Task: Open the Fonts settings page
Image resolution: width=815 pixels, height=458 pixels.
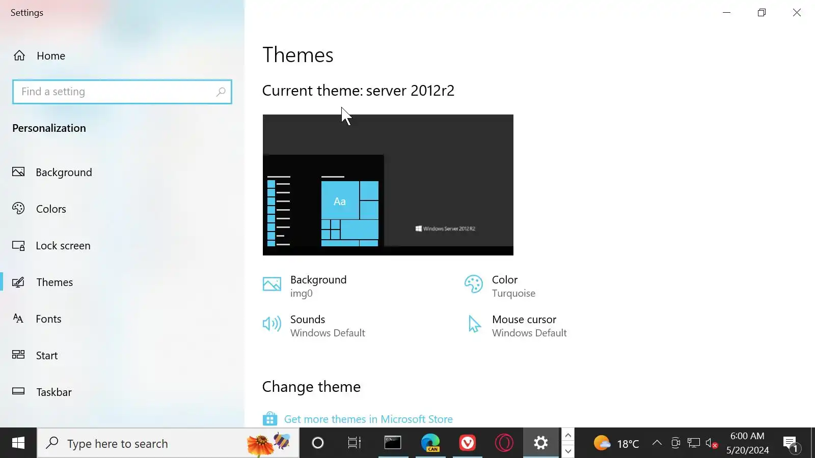Action: pyautogui.click(x=122, y=319)
